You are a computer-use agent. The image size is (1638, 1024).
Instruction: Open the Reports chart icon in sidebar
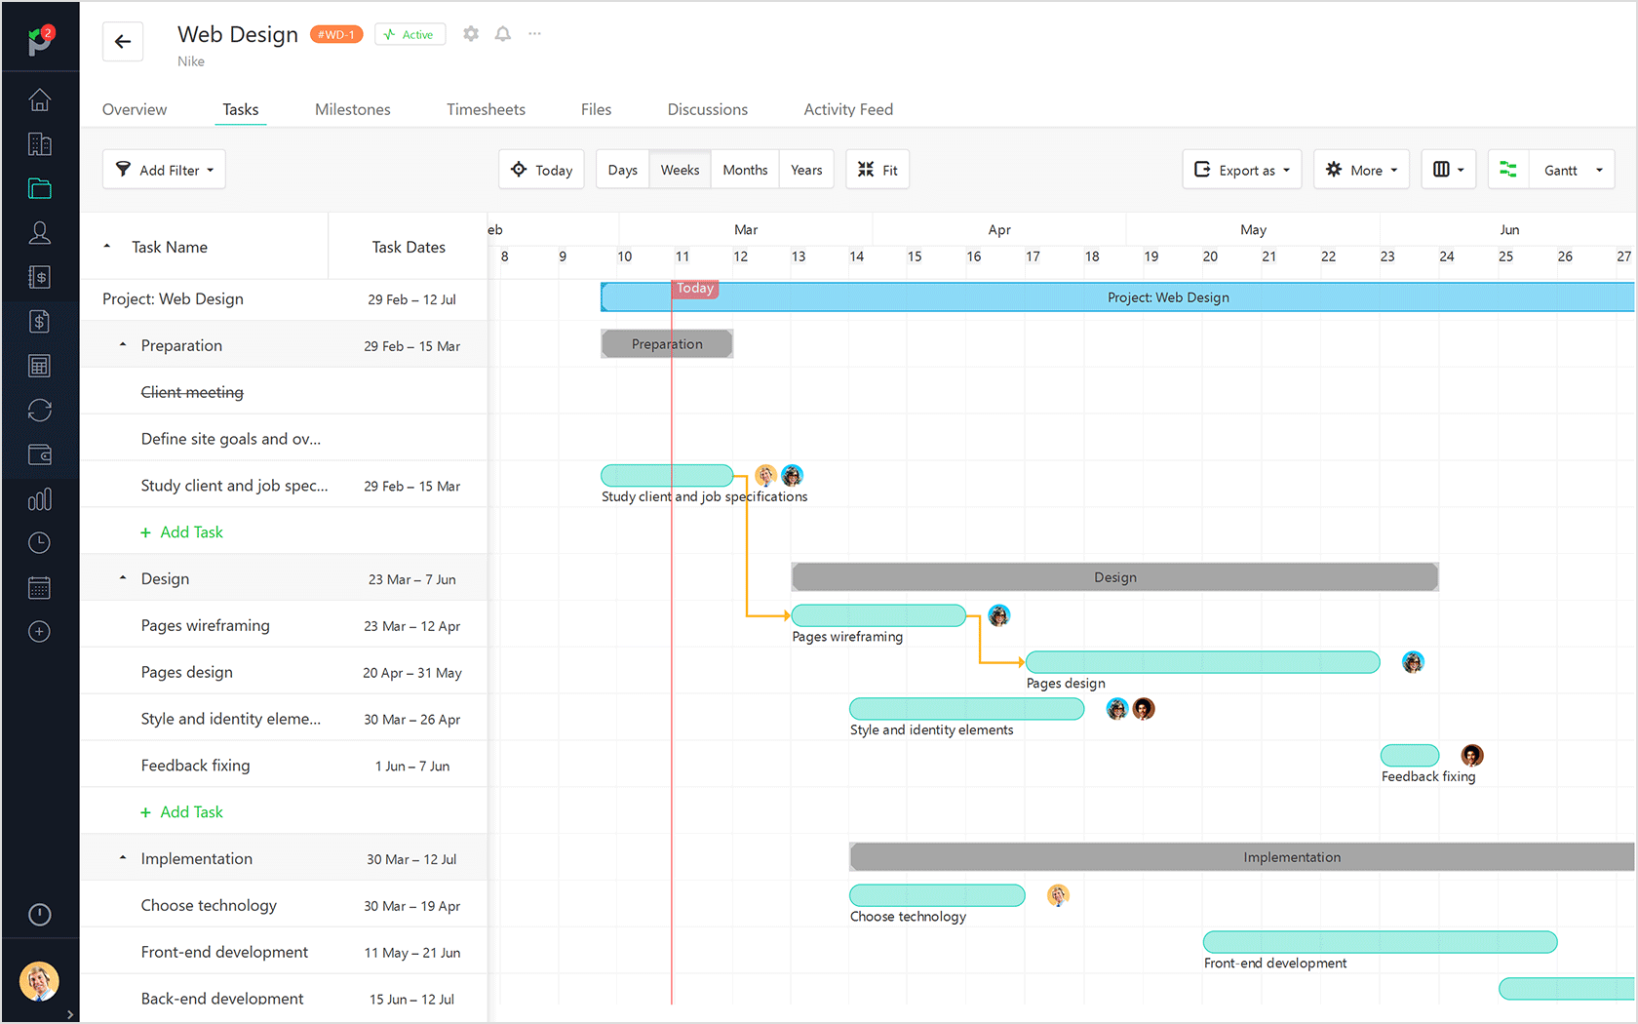(39, 498)
